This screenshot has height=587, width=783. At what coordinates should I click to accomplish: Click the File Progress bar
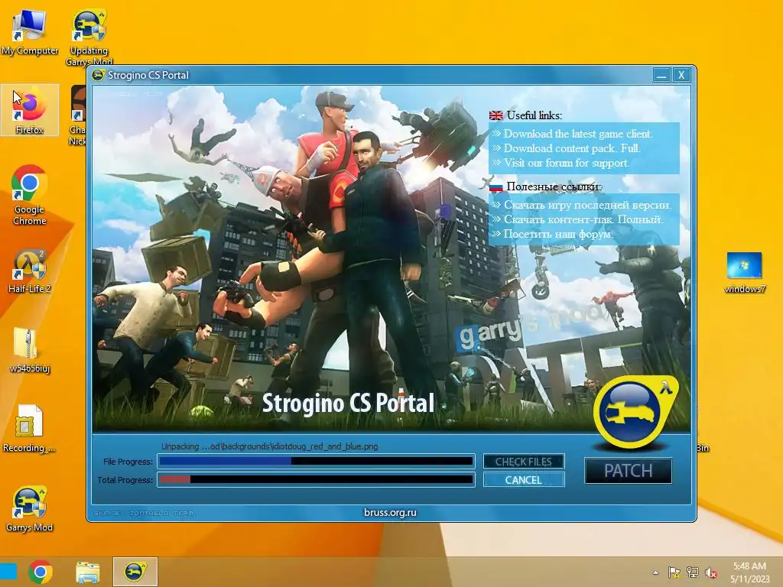coord(316,461)
